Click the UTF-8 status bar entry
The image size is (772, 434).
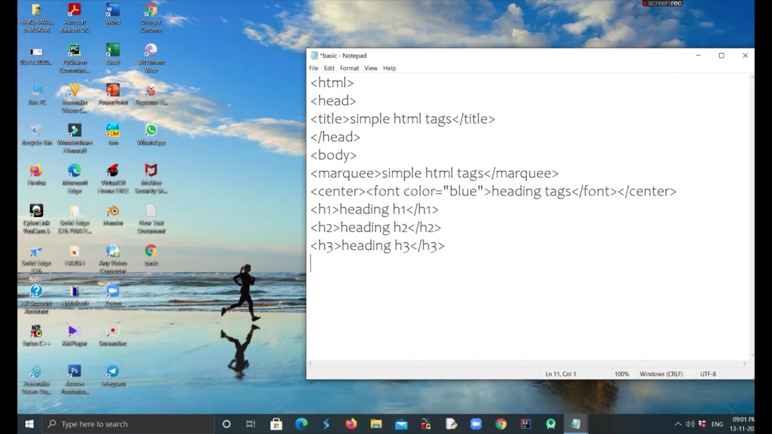(x=708, y=374)
